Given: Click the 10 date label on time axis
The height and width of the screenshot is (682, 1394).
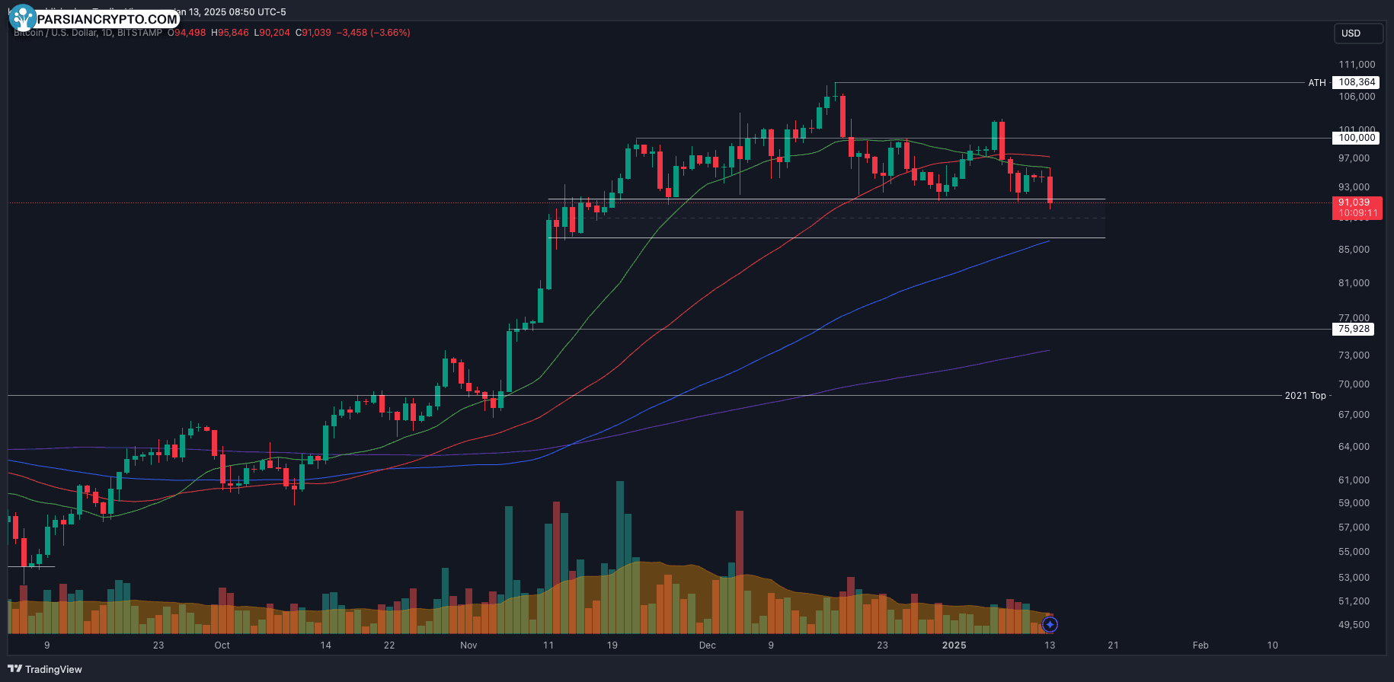Looking at the screenshot, I should tap(1272, 645).
